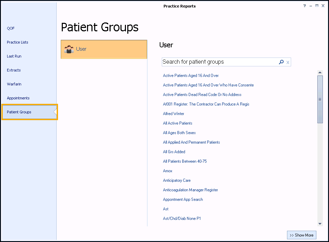The image size is (329, 242).
Task: Go to the Last Run section
Action: [x=14, y=56]
